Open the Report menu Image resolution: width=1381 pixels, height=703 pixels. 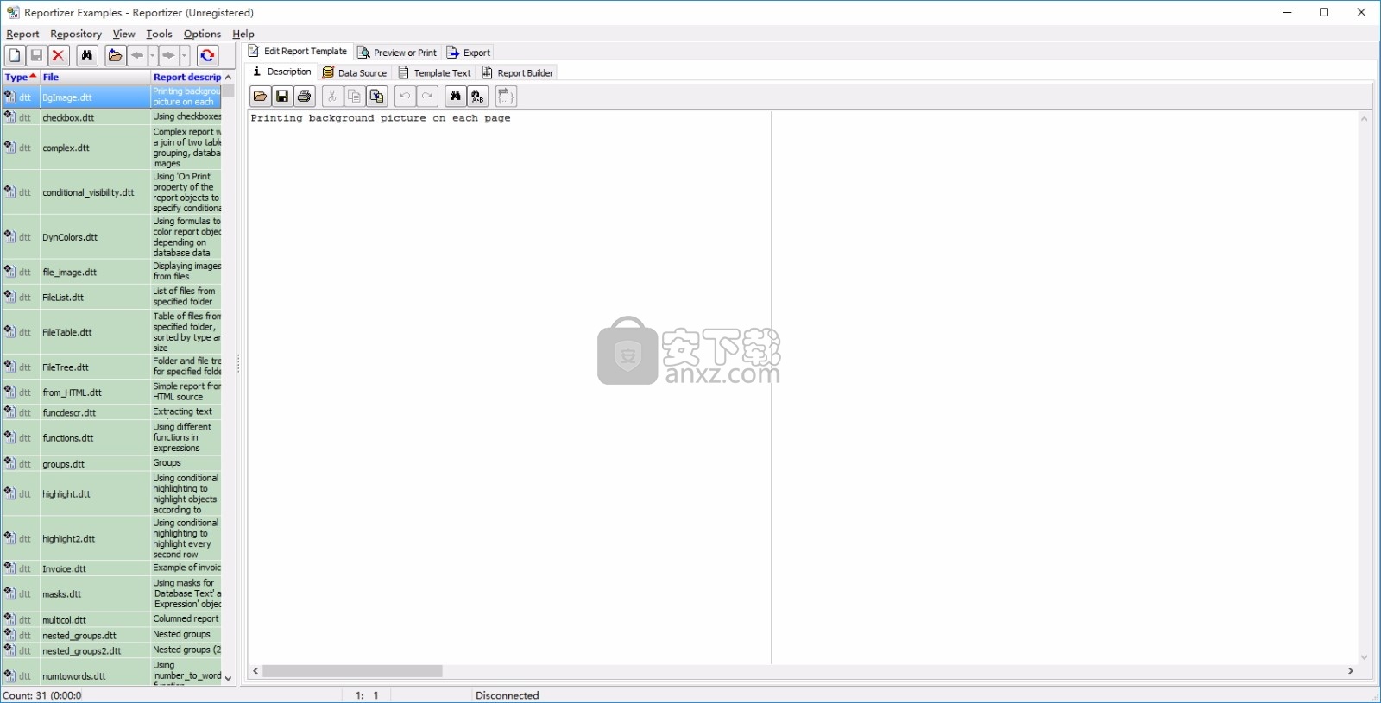point(22,34)
